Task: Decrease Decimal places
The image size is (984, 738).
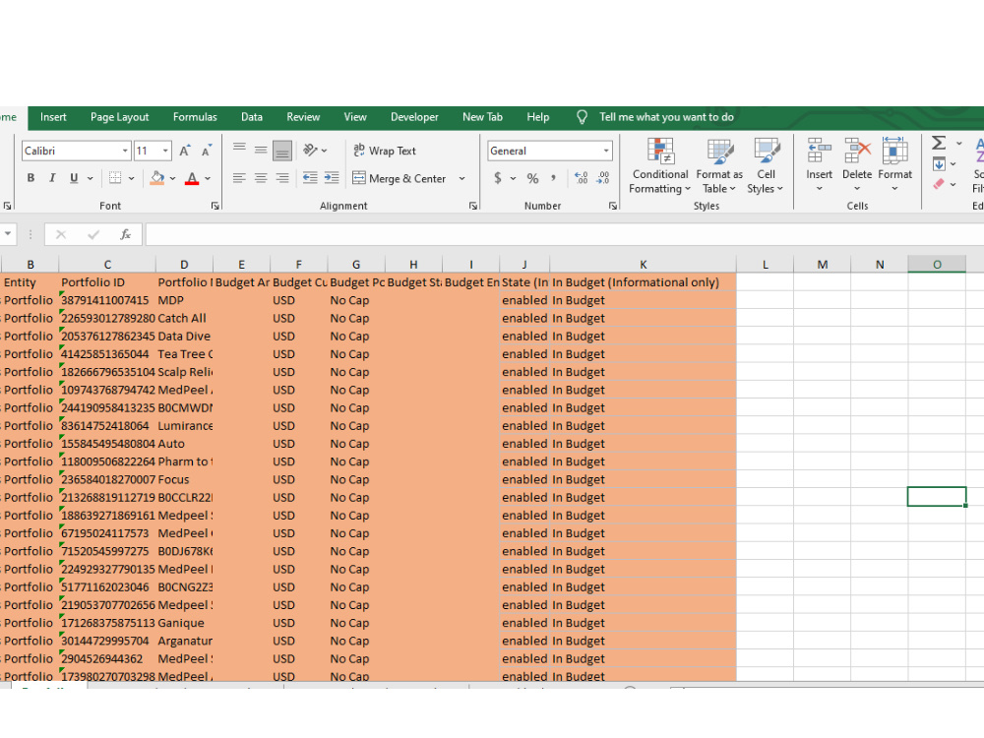Action: coord(603,178)
